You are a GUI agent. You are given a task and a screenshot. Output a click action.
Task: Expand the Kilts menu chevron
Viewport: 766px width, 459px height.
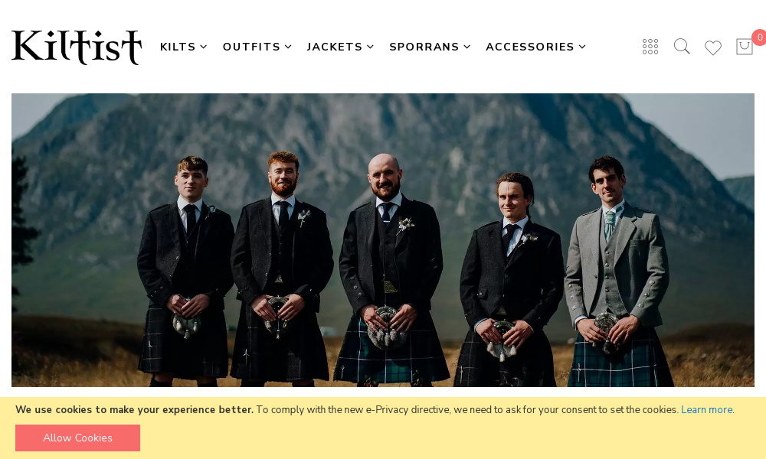point(204,47)
